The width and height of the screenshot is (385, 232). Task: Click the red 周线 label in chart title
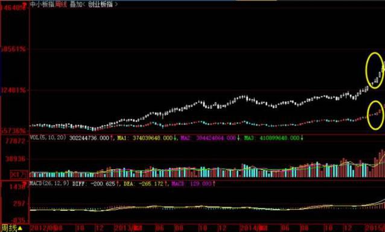[62, 4]
